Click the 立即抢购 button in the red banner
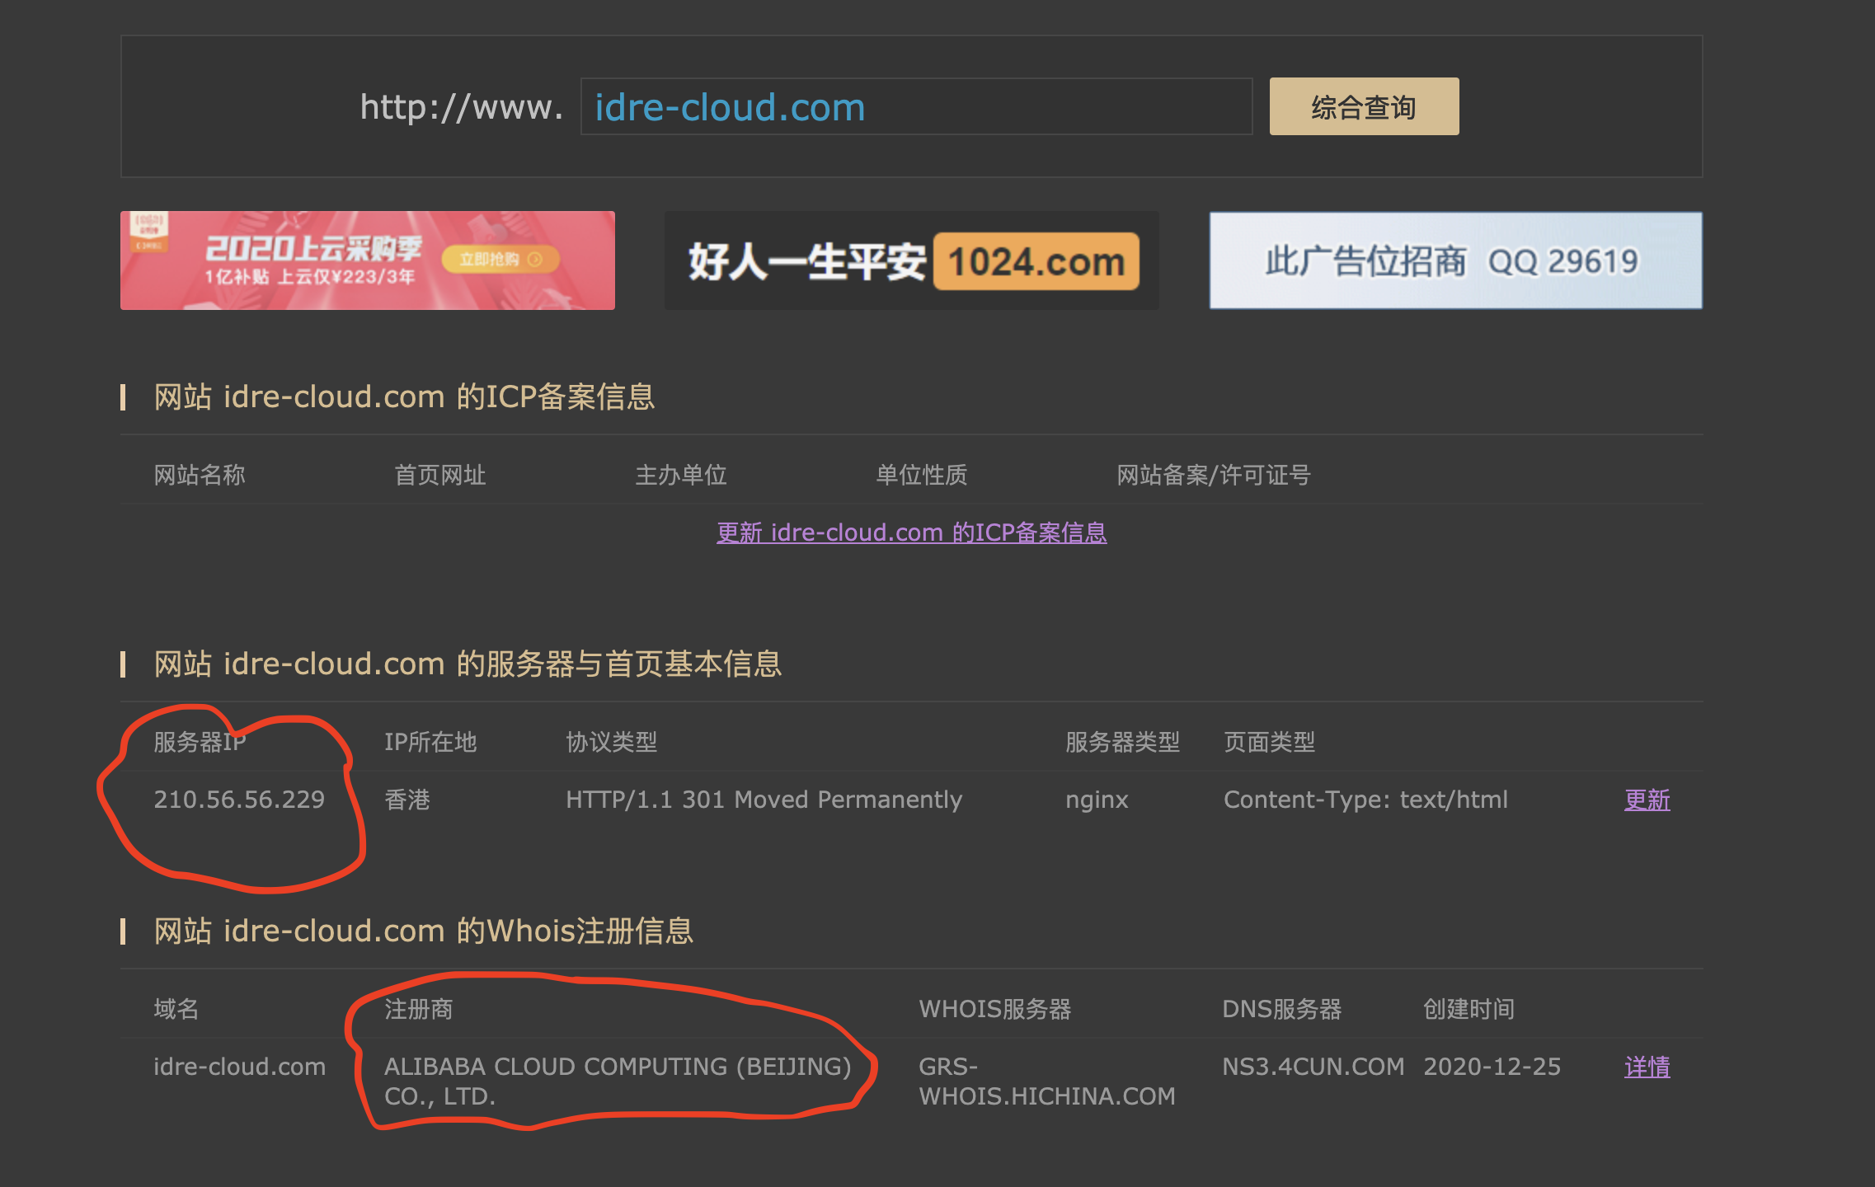 (500, 260)
